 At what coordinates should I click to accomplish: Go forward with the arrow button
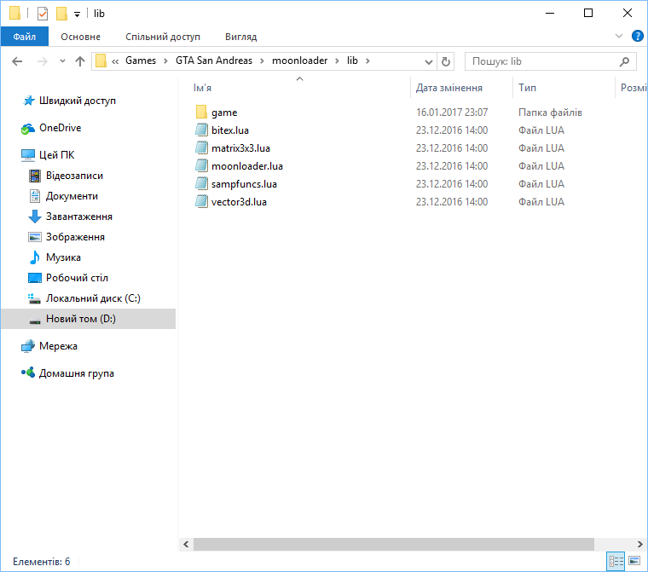pyautogui.click(x=42, y=61)
